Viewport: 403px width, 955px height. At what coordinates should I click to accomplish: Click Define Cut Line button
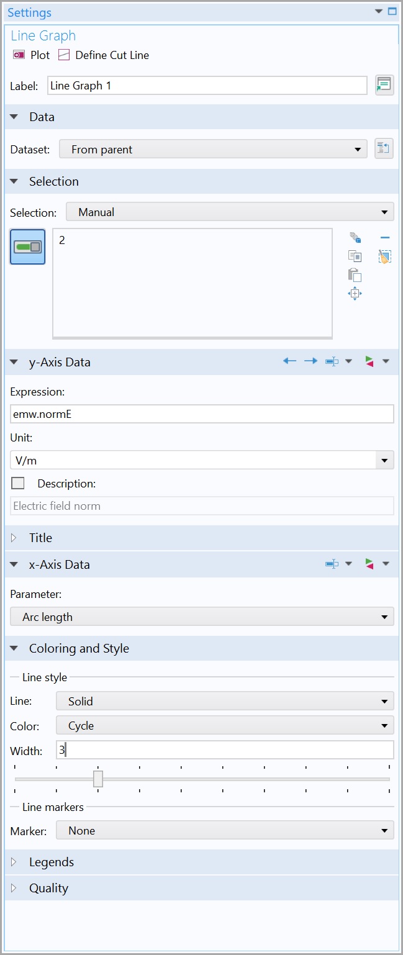(64, 55)
